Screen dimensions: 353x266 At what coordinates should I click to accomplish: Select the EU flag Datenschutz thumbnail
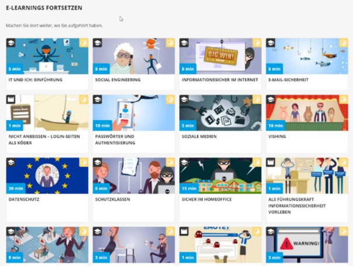[x=47, y=176]
